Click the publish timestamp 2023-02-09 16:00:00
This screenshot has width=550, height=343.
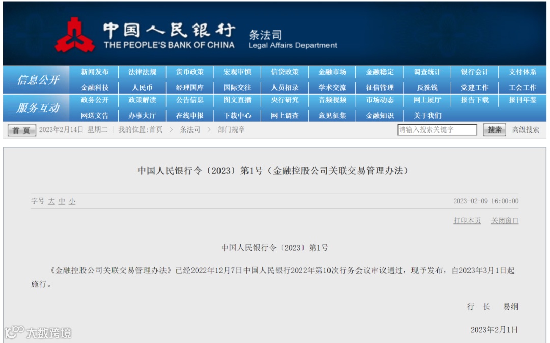[x=486, y=201]
